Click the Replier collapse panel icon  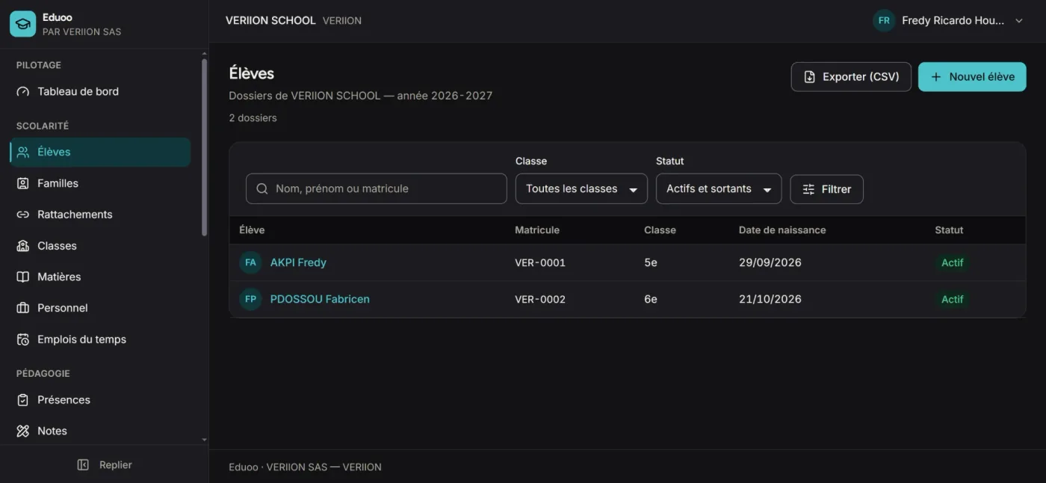83,465
